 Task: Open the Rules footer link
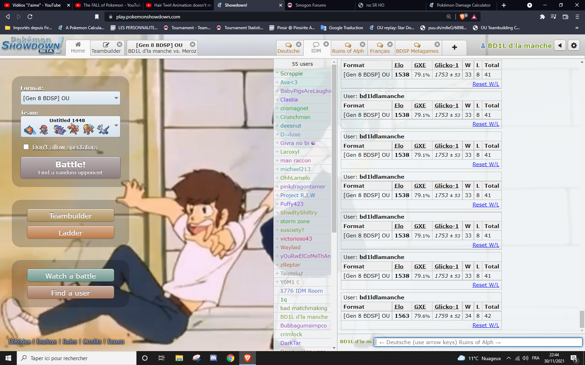pyautogui.click(x=70, y=341)
